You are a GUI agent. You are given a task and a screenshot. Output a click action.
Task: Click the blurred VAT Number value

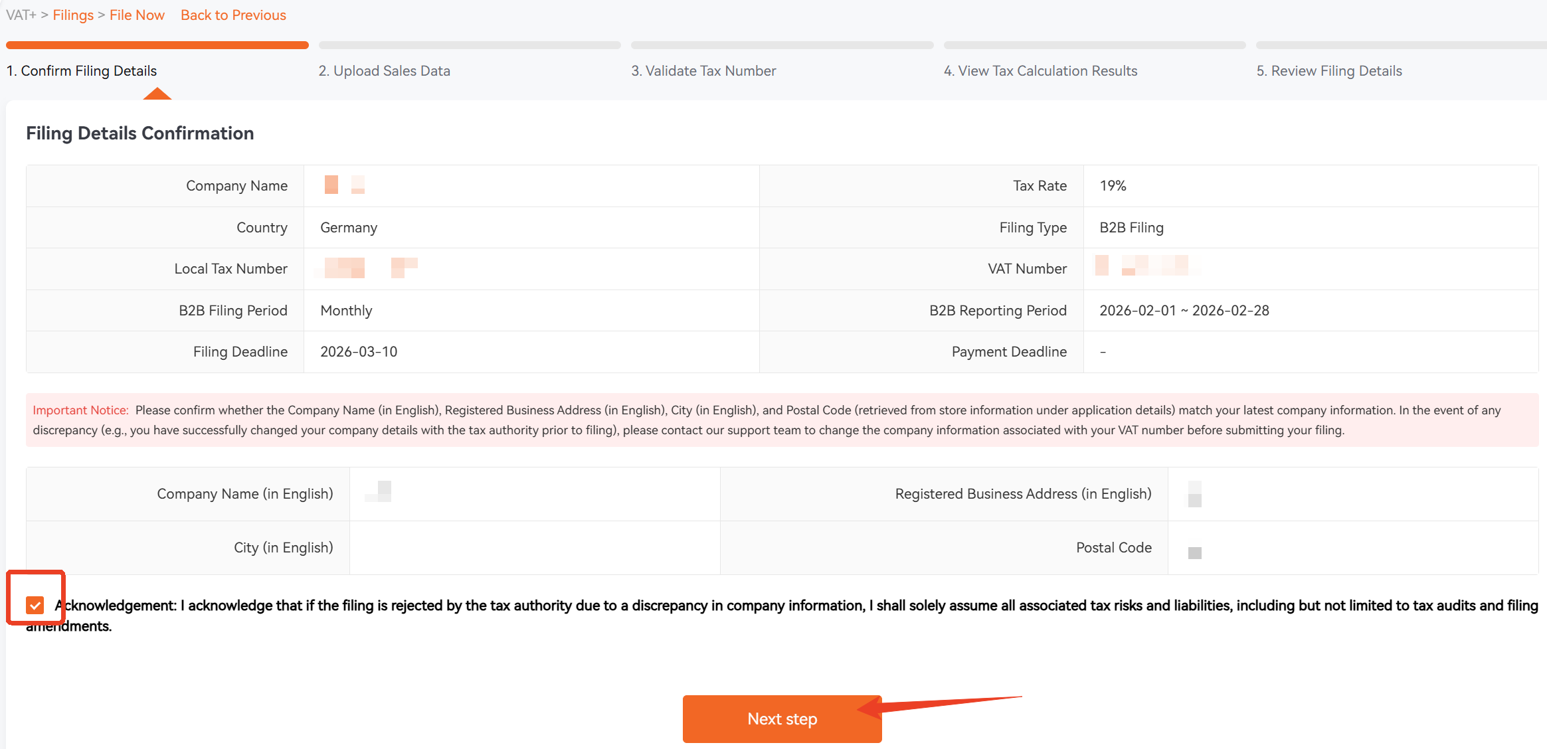(x=1148, y=265)
